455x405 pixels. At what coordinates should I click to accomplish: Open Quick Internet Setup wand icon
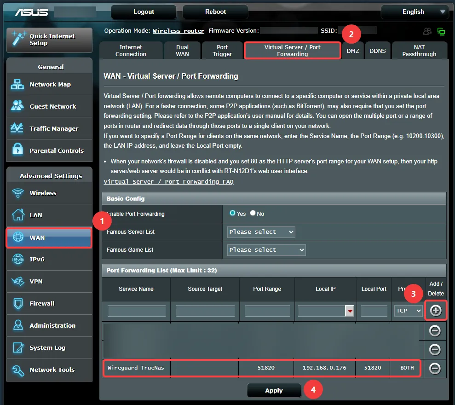click(18, 39)
